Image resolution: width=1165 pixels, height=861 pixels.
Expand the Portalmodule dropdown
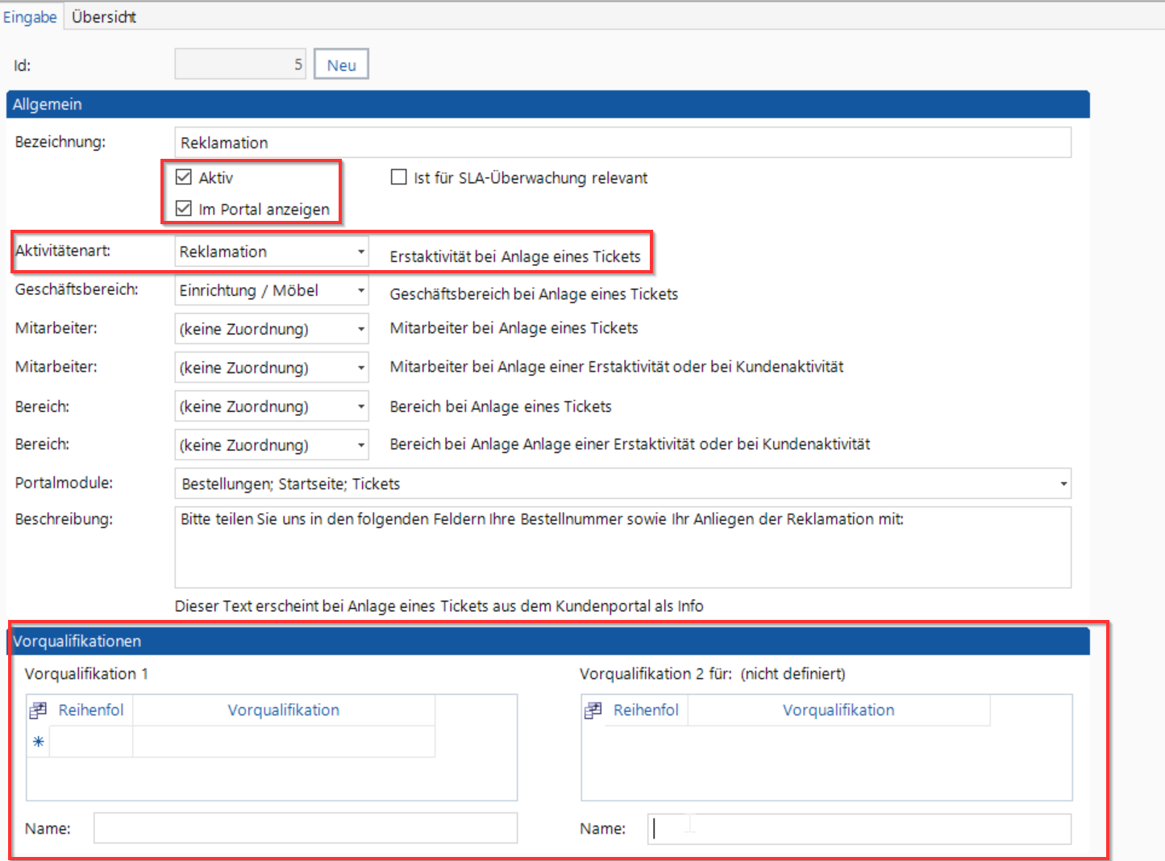pos(1063,484)
